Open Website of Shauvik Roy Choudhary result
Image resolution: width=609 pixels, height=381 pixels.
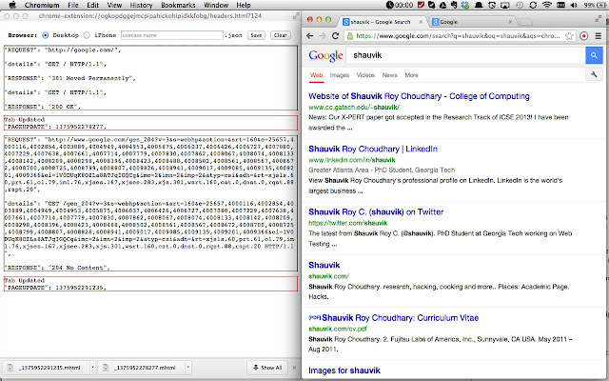point(419,96)
